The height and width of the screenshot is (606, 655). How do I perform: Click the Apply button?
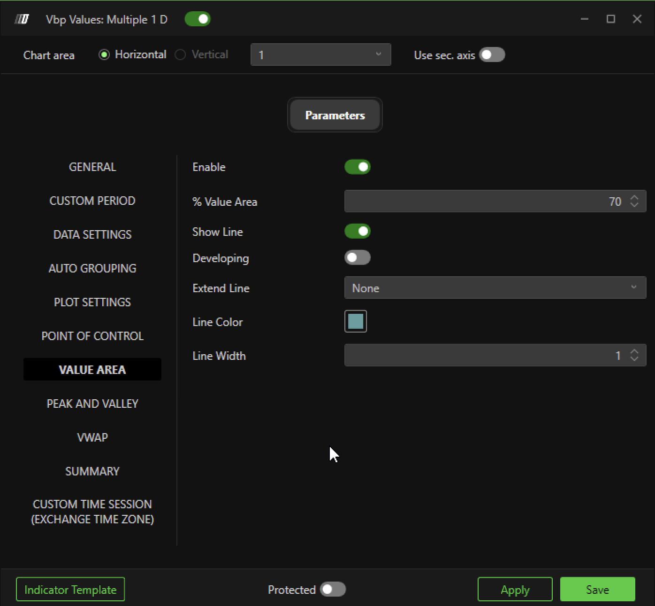click(x=515, y=590)
